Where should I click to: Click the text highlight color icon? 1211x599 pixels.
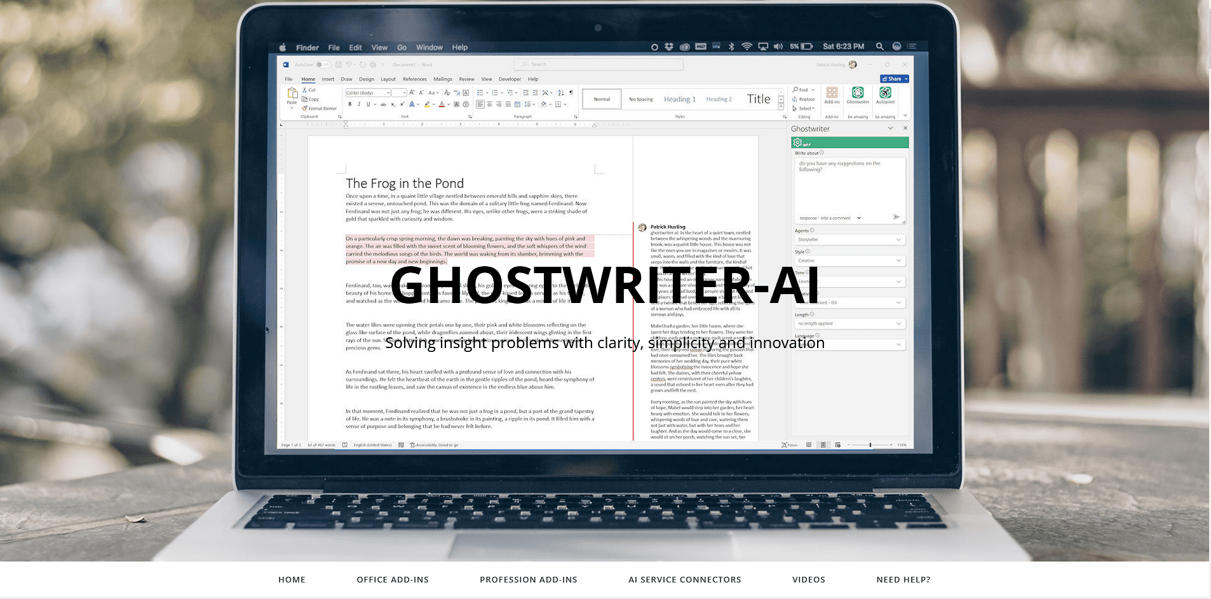427,104
